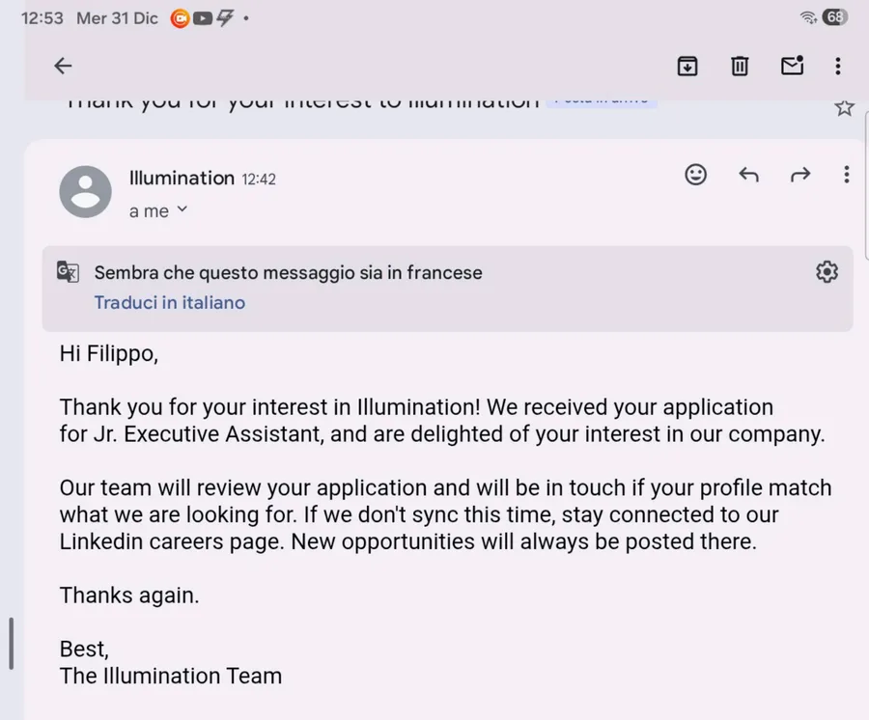This screenshot has width=869, height=720.
Task: Tap the Illumination sender avatar
Action: point(86,191)
